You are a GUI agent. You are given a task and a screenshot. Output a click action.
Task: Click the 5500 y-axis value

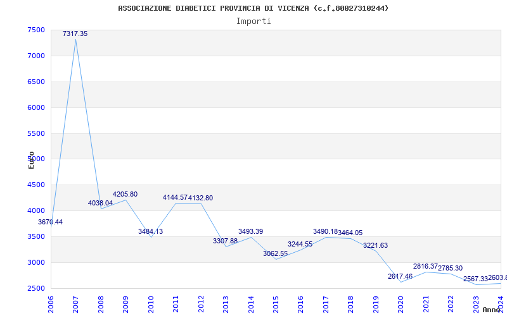(36, 133)
